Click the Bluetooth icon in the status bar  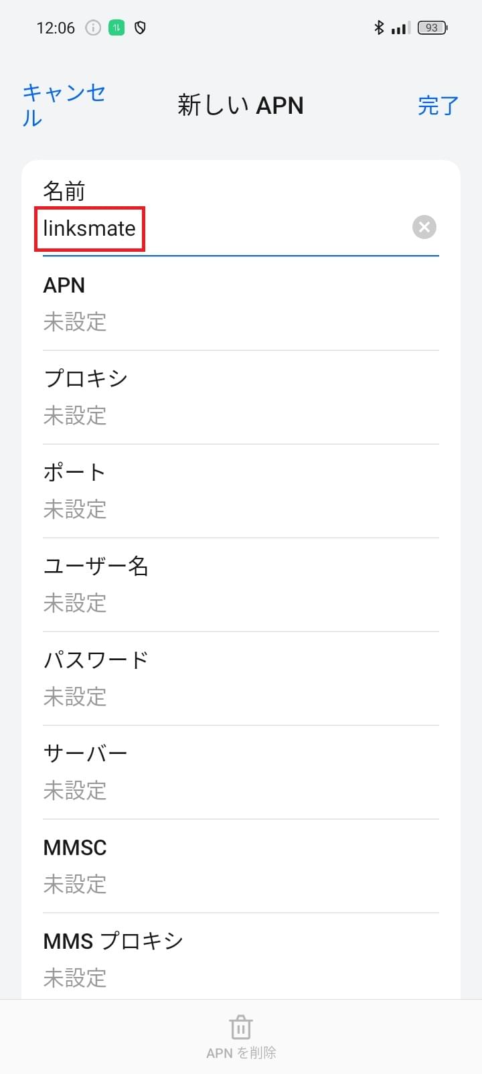point(379,27)
